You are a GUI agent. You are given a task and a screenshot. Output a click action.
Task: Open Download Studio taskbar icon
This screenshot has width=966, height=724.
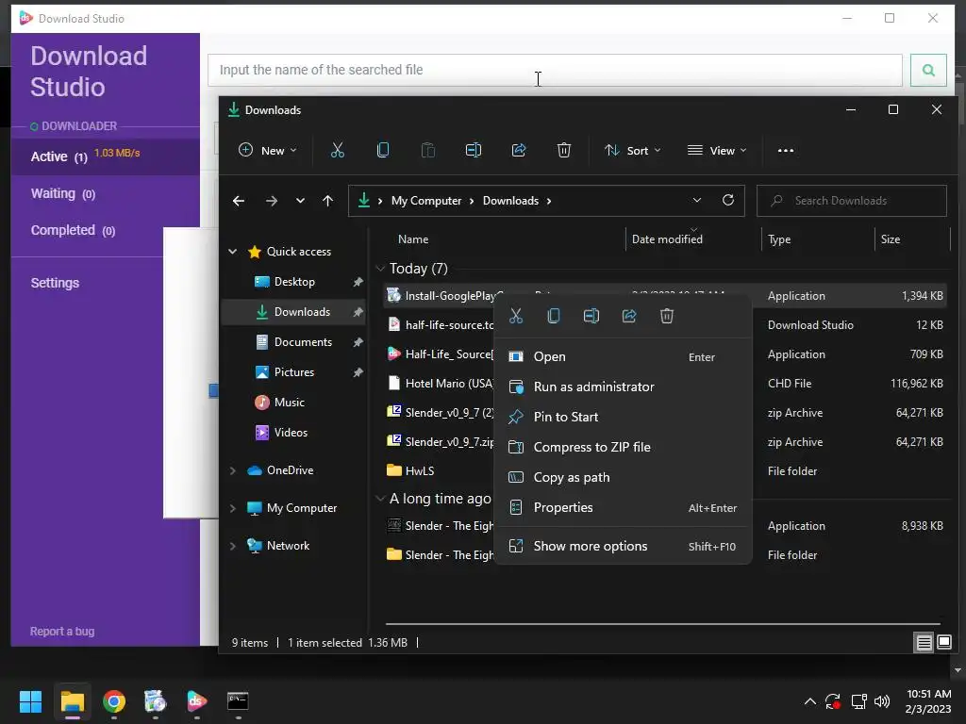coord(196,701)
